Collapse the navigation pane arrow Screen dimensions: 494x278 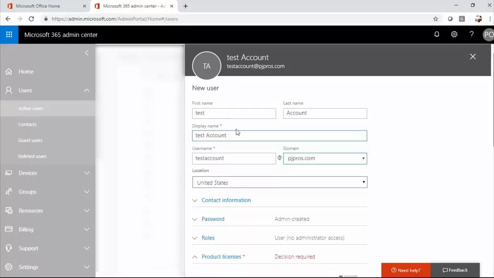(x=86, y=53)
